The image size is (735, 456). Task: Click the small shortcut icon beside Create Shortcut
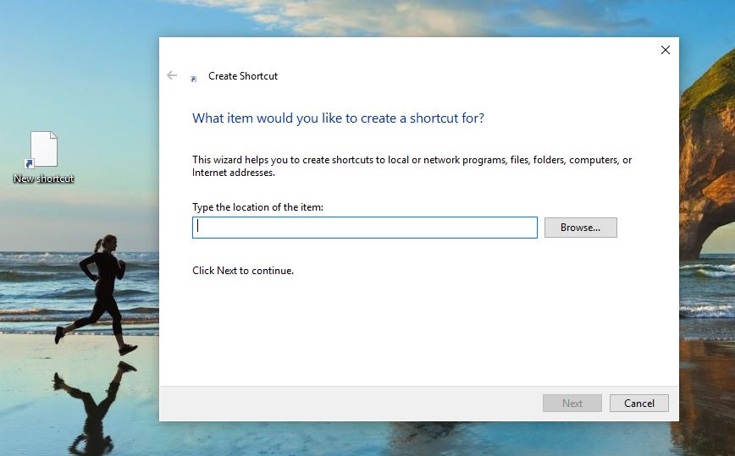tap(194, 78)
